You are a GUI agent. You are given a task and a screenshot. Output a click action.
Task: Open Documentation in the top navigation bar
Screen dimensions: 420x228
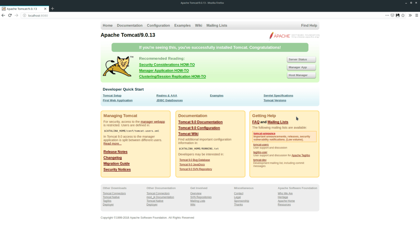129,26
